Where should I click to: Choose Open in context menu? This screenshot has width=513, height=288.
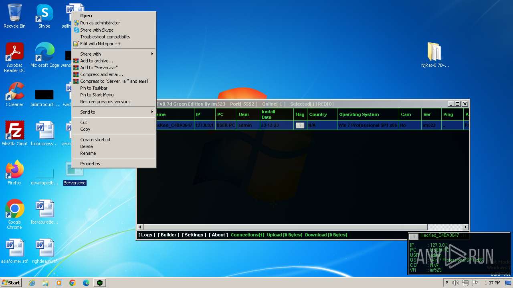[114, 16]
